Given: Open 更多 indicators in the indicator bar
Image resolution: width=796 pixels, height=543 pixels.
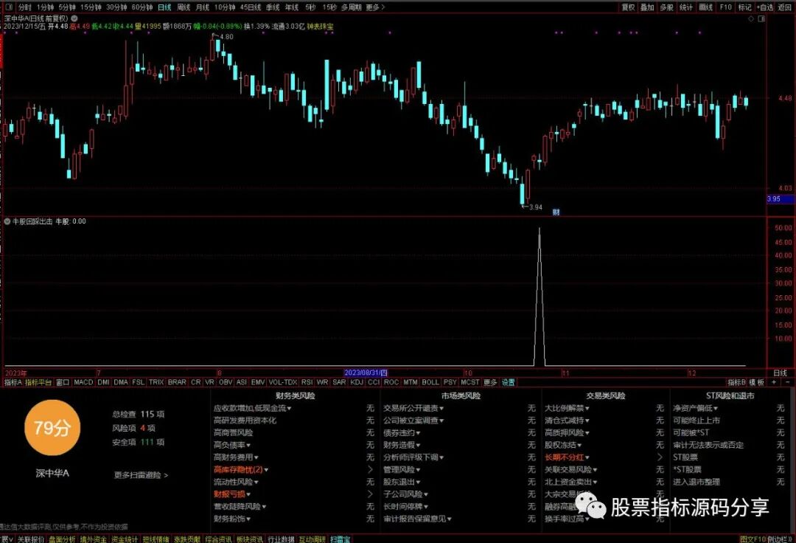Looking at the screenshot, I should tap(490, 382).
